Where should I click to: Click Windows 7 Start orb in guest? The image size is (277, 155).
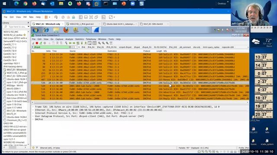(x=35, y=30)
